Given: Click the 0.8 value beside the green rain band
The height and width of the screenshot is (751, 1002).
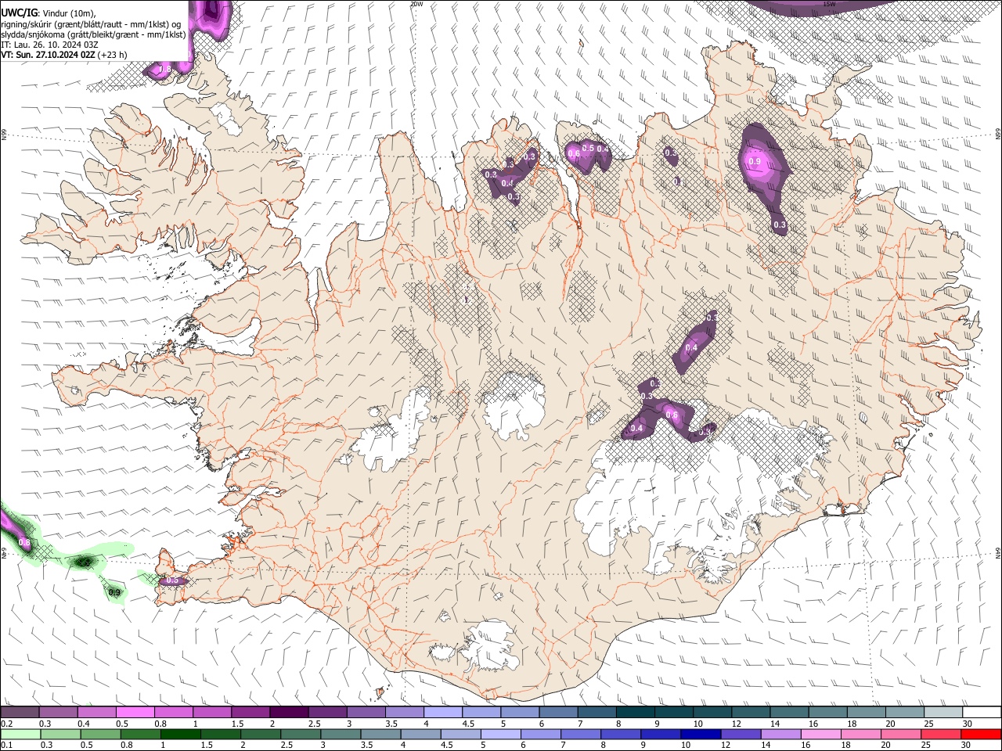Looking at the screenshot, I should 24,542.
